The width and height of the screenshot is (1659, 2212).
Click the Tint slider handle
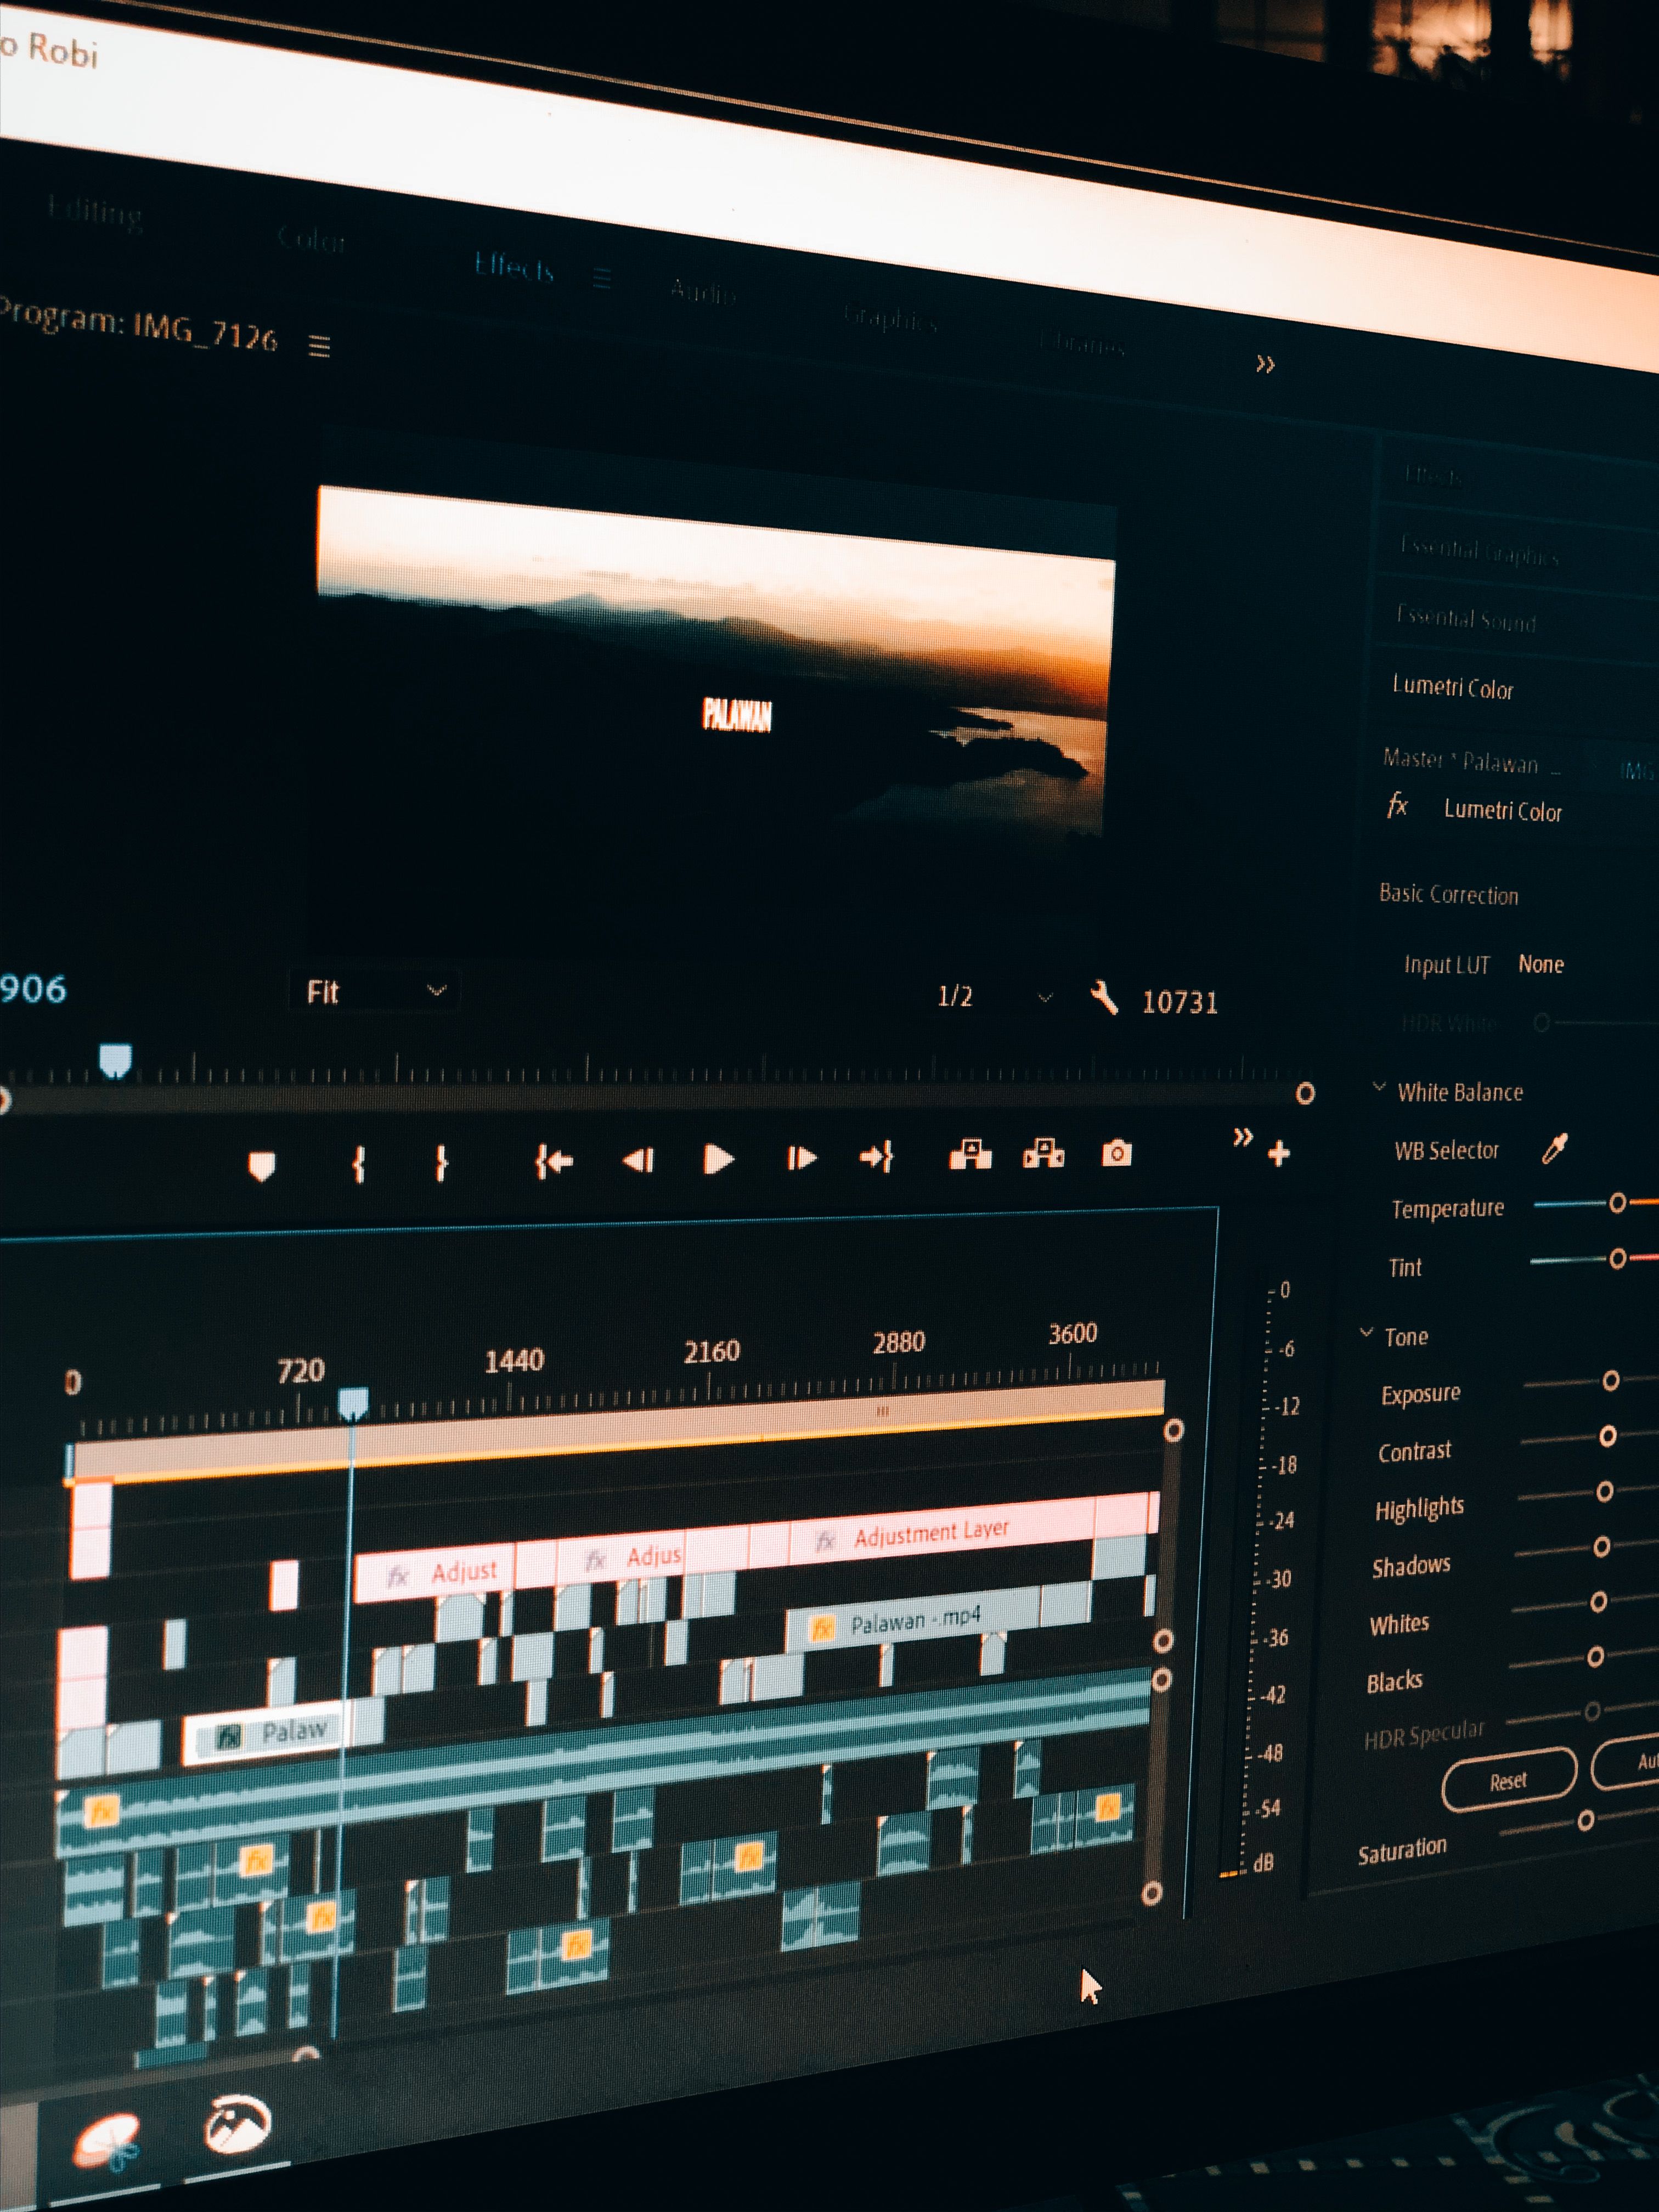[x=1617, y=1258]
